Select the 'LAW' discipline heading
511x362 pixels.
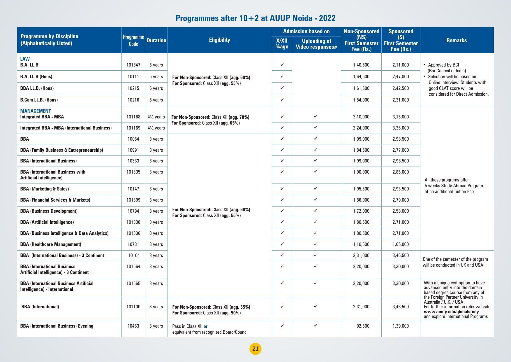(x=25, y=59)
